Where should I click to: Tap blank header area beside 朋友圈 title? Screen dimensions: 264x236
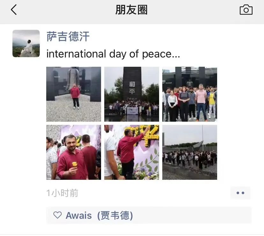(194, 10)
